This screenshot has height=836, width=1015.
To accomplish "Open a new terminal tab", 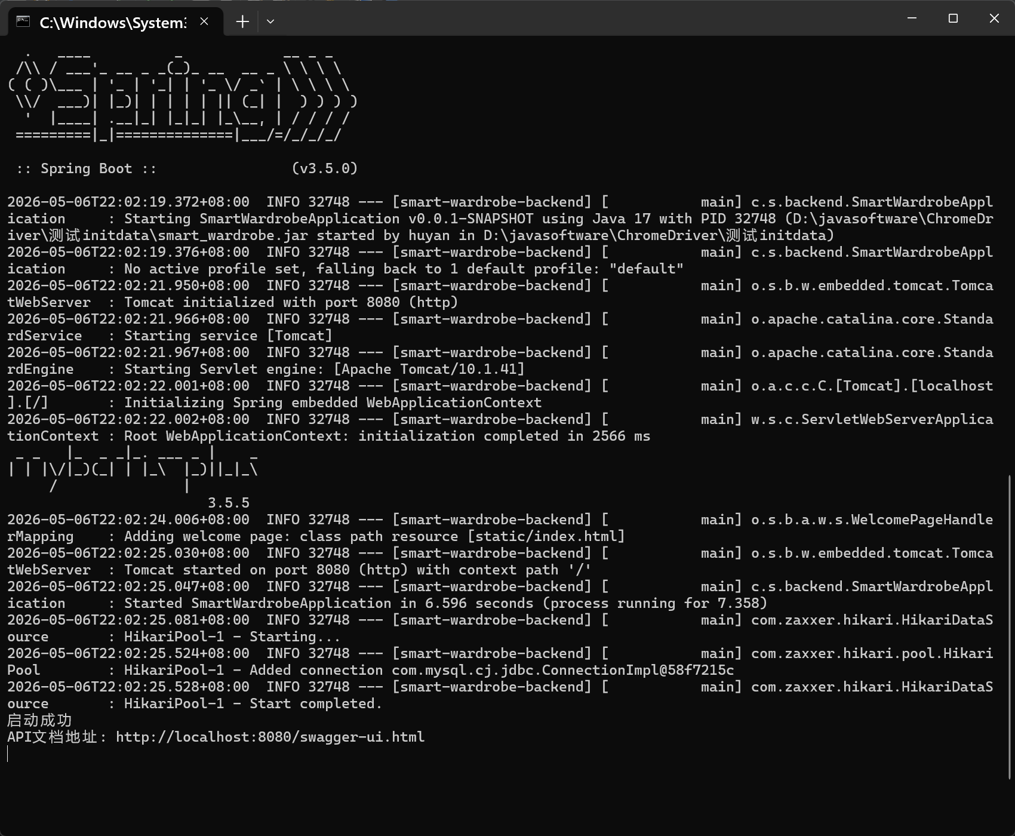I will 242,21.
